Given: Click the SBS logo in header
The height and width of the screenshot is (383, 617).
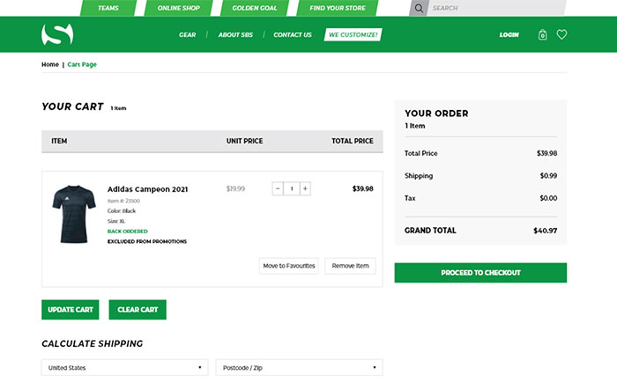Looking at the screenshot, I should [57, 34].
